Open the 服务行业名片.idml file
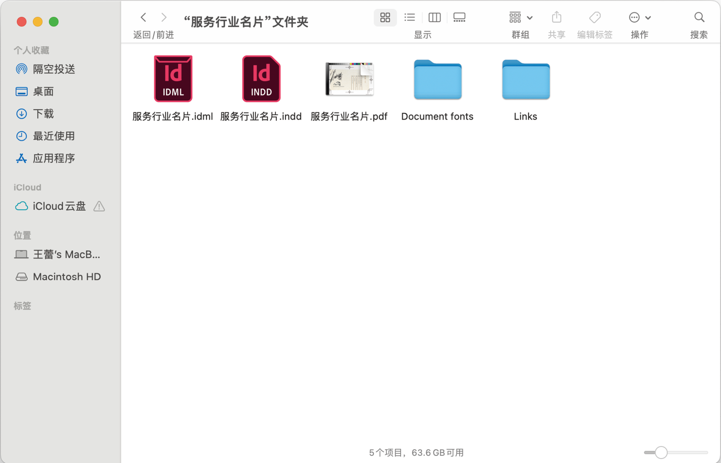Screen dimensions: 721x463 coord(173,79)
